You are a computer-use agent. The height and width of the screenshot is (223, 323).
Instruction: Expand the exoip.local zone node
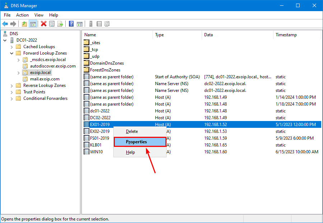tap(19, 73)
